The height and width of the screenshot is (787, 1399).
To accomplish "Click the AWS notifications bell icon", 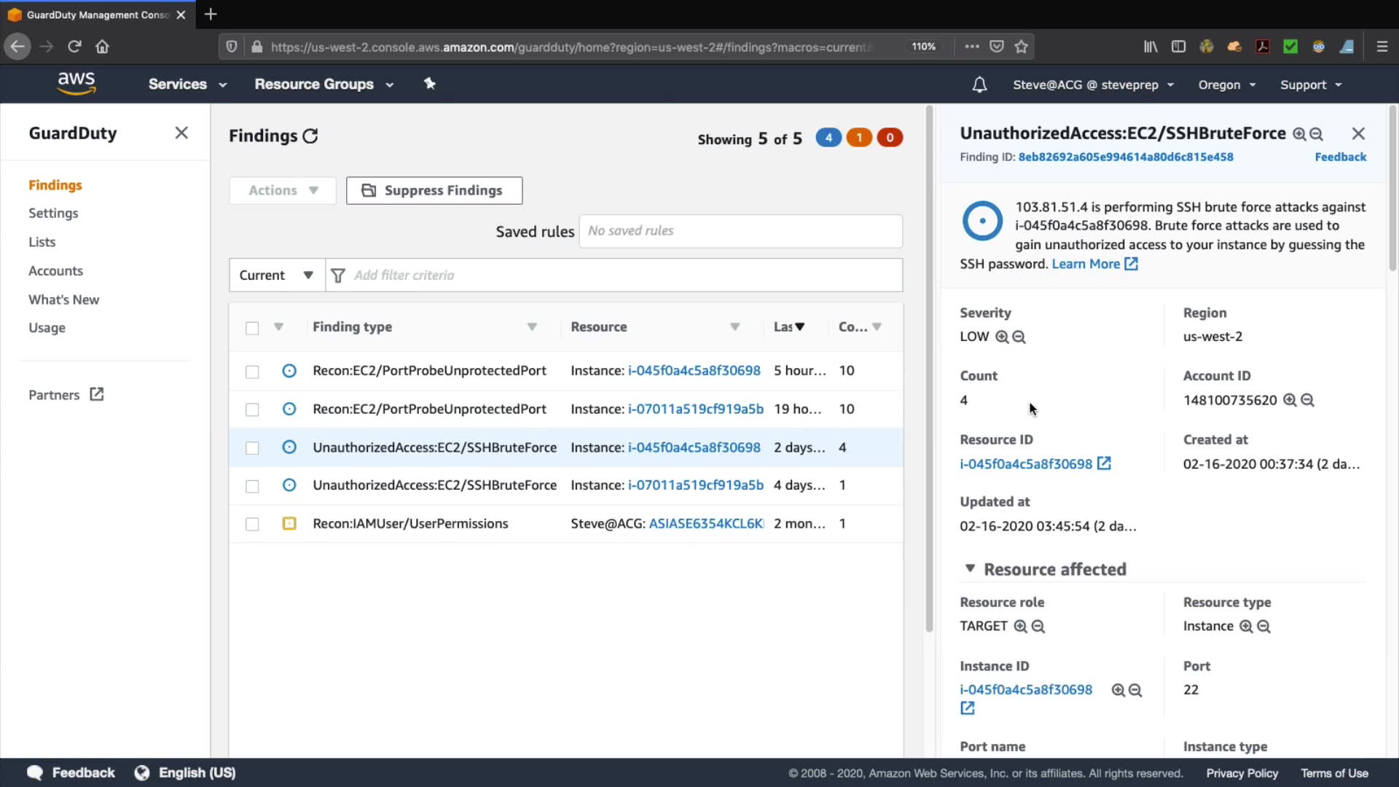I will click(x=979, y=85).
